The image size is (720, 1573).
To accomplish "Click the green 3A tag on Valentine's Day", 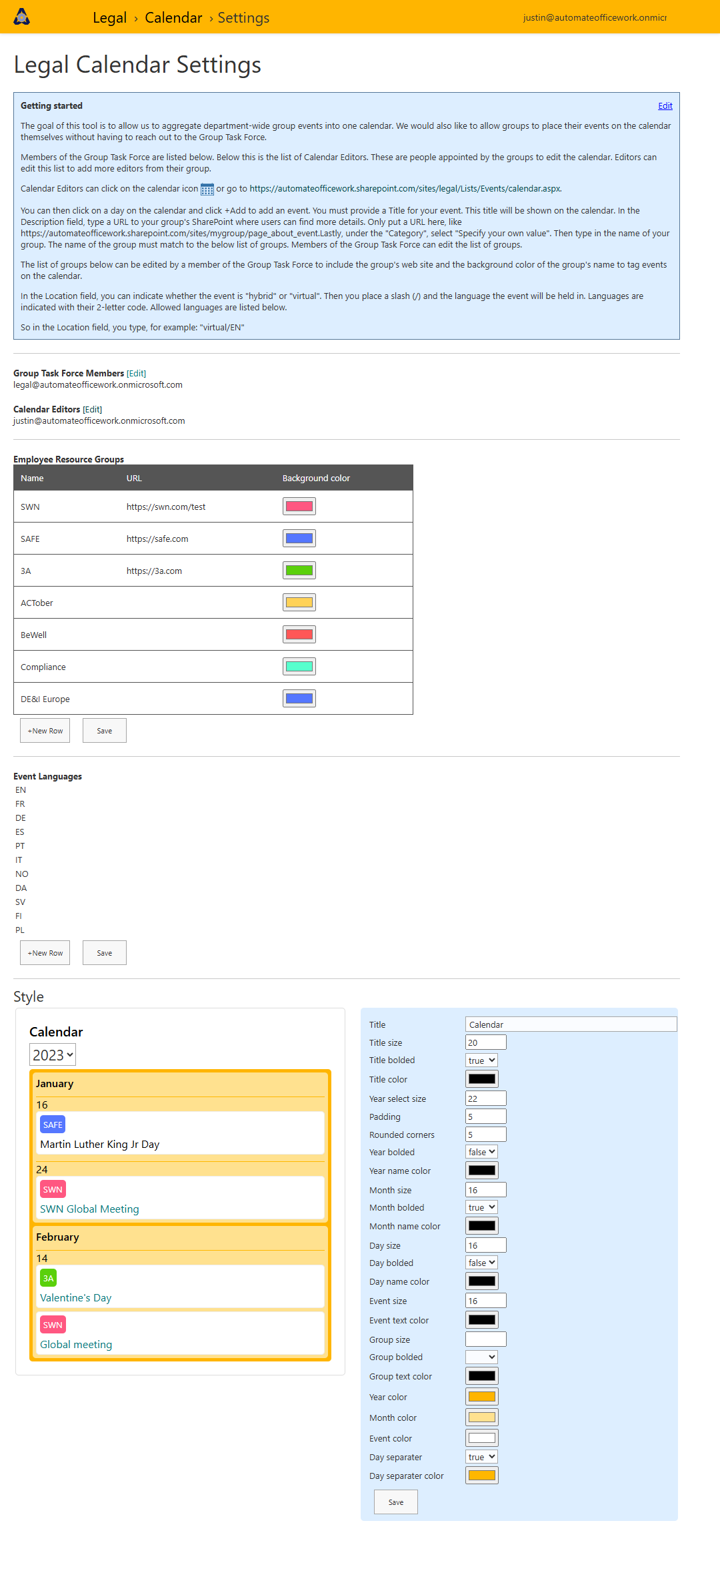I will tap(48, 1278).
